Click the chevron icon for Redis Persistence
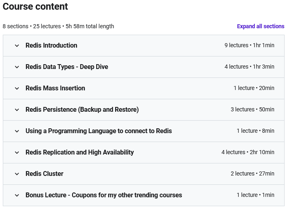Image resolution: width=287 pixels, height=209 pixels. pos(17,110)
